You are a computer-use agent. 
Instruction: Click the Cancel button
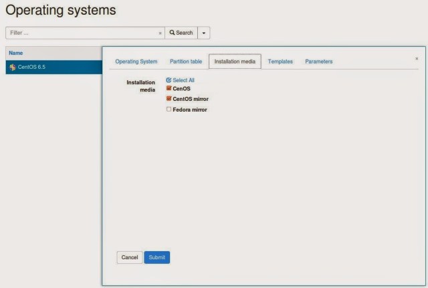[130, 257]
